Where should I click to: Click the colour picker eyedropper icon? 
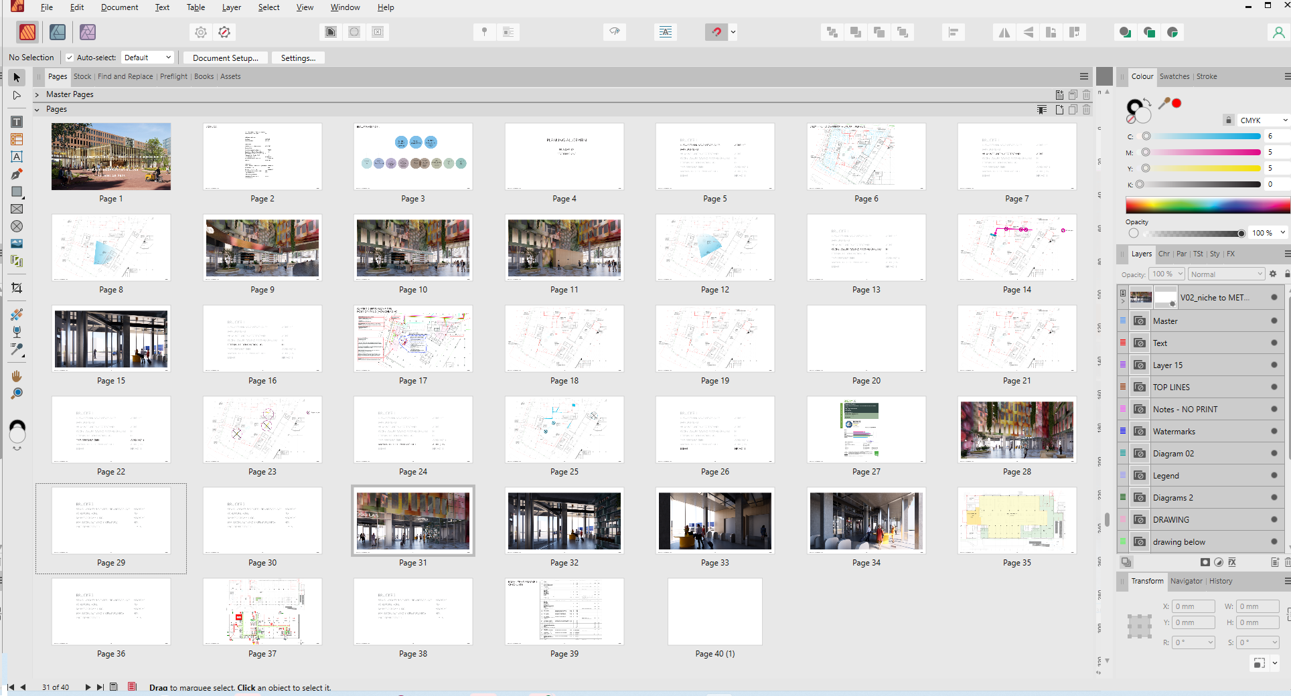(1164, 103)
